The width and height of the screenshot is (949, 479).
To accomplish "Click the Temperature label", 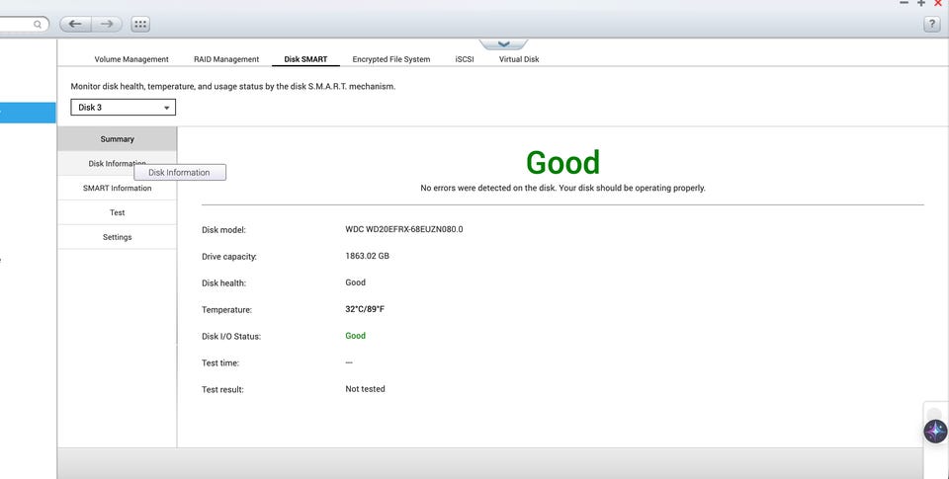I will pyautogui.click(x=226, y=310).
